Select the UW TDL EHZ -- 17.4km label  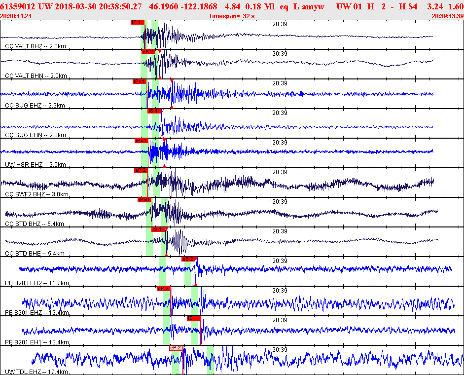pyautogui.click(x=36, y=372)
